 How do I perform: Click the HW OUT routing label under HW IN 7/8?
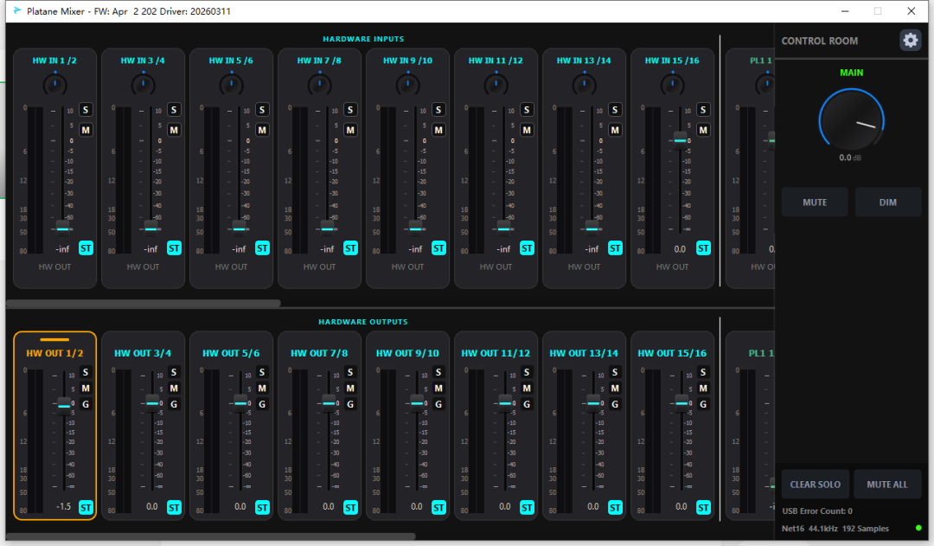pyautogui.click(x=319, y=267)
